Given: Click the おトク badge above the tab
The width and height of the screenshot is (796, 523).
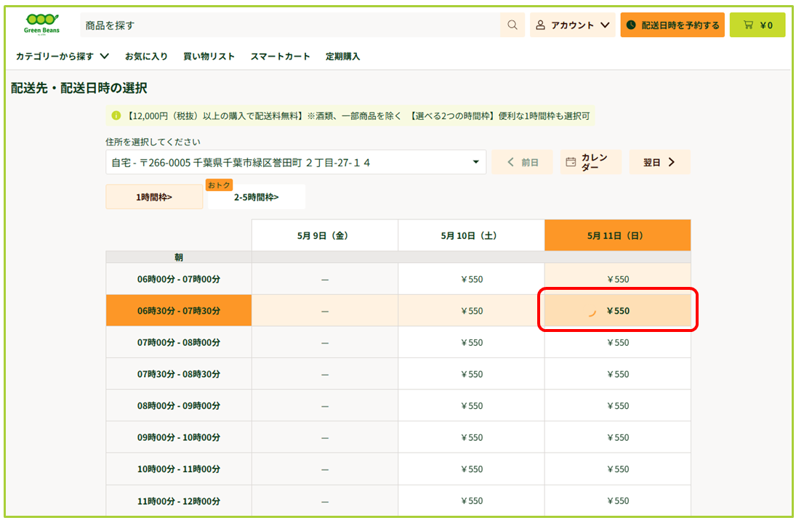Looking at the screenshot, I should tap(220, 185).
